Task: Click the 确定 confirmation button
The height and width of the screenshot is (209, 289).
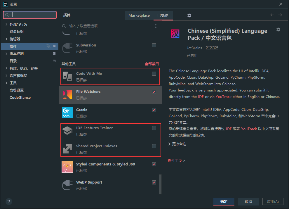Action: (x=224, y=201)
